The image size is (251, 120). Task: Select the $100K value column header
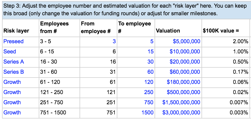(x=225, y=28)
